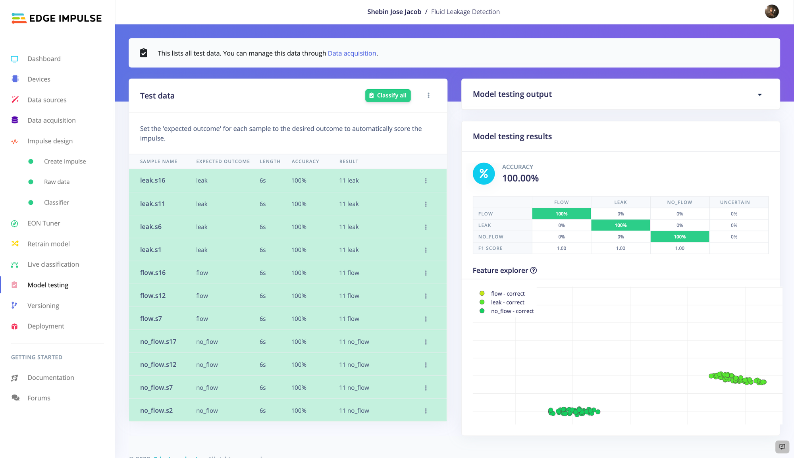Follow the Data acquisition link in the banner
Viewport: 794px width, 458px height.
click(x=352, y=53)
